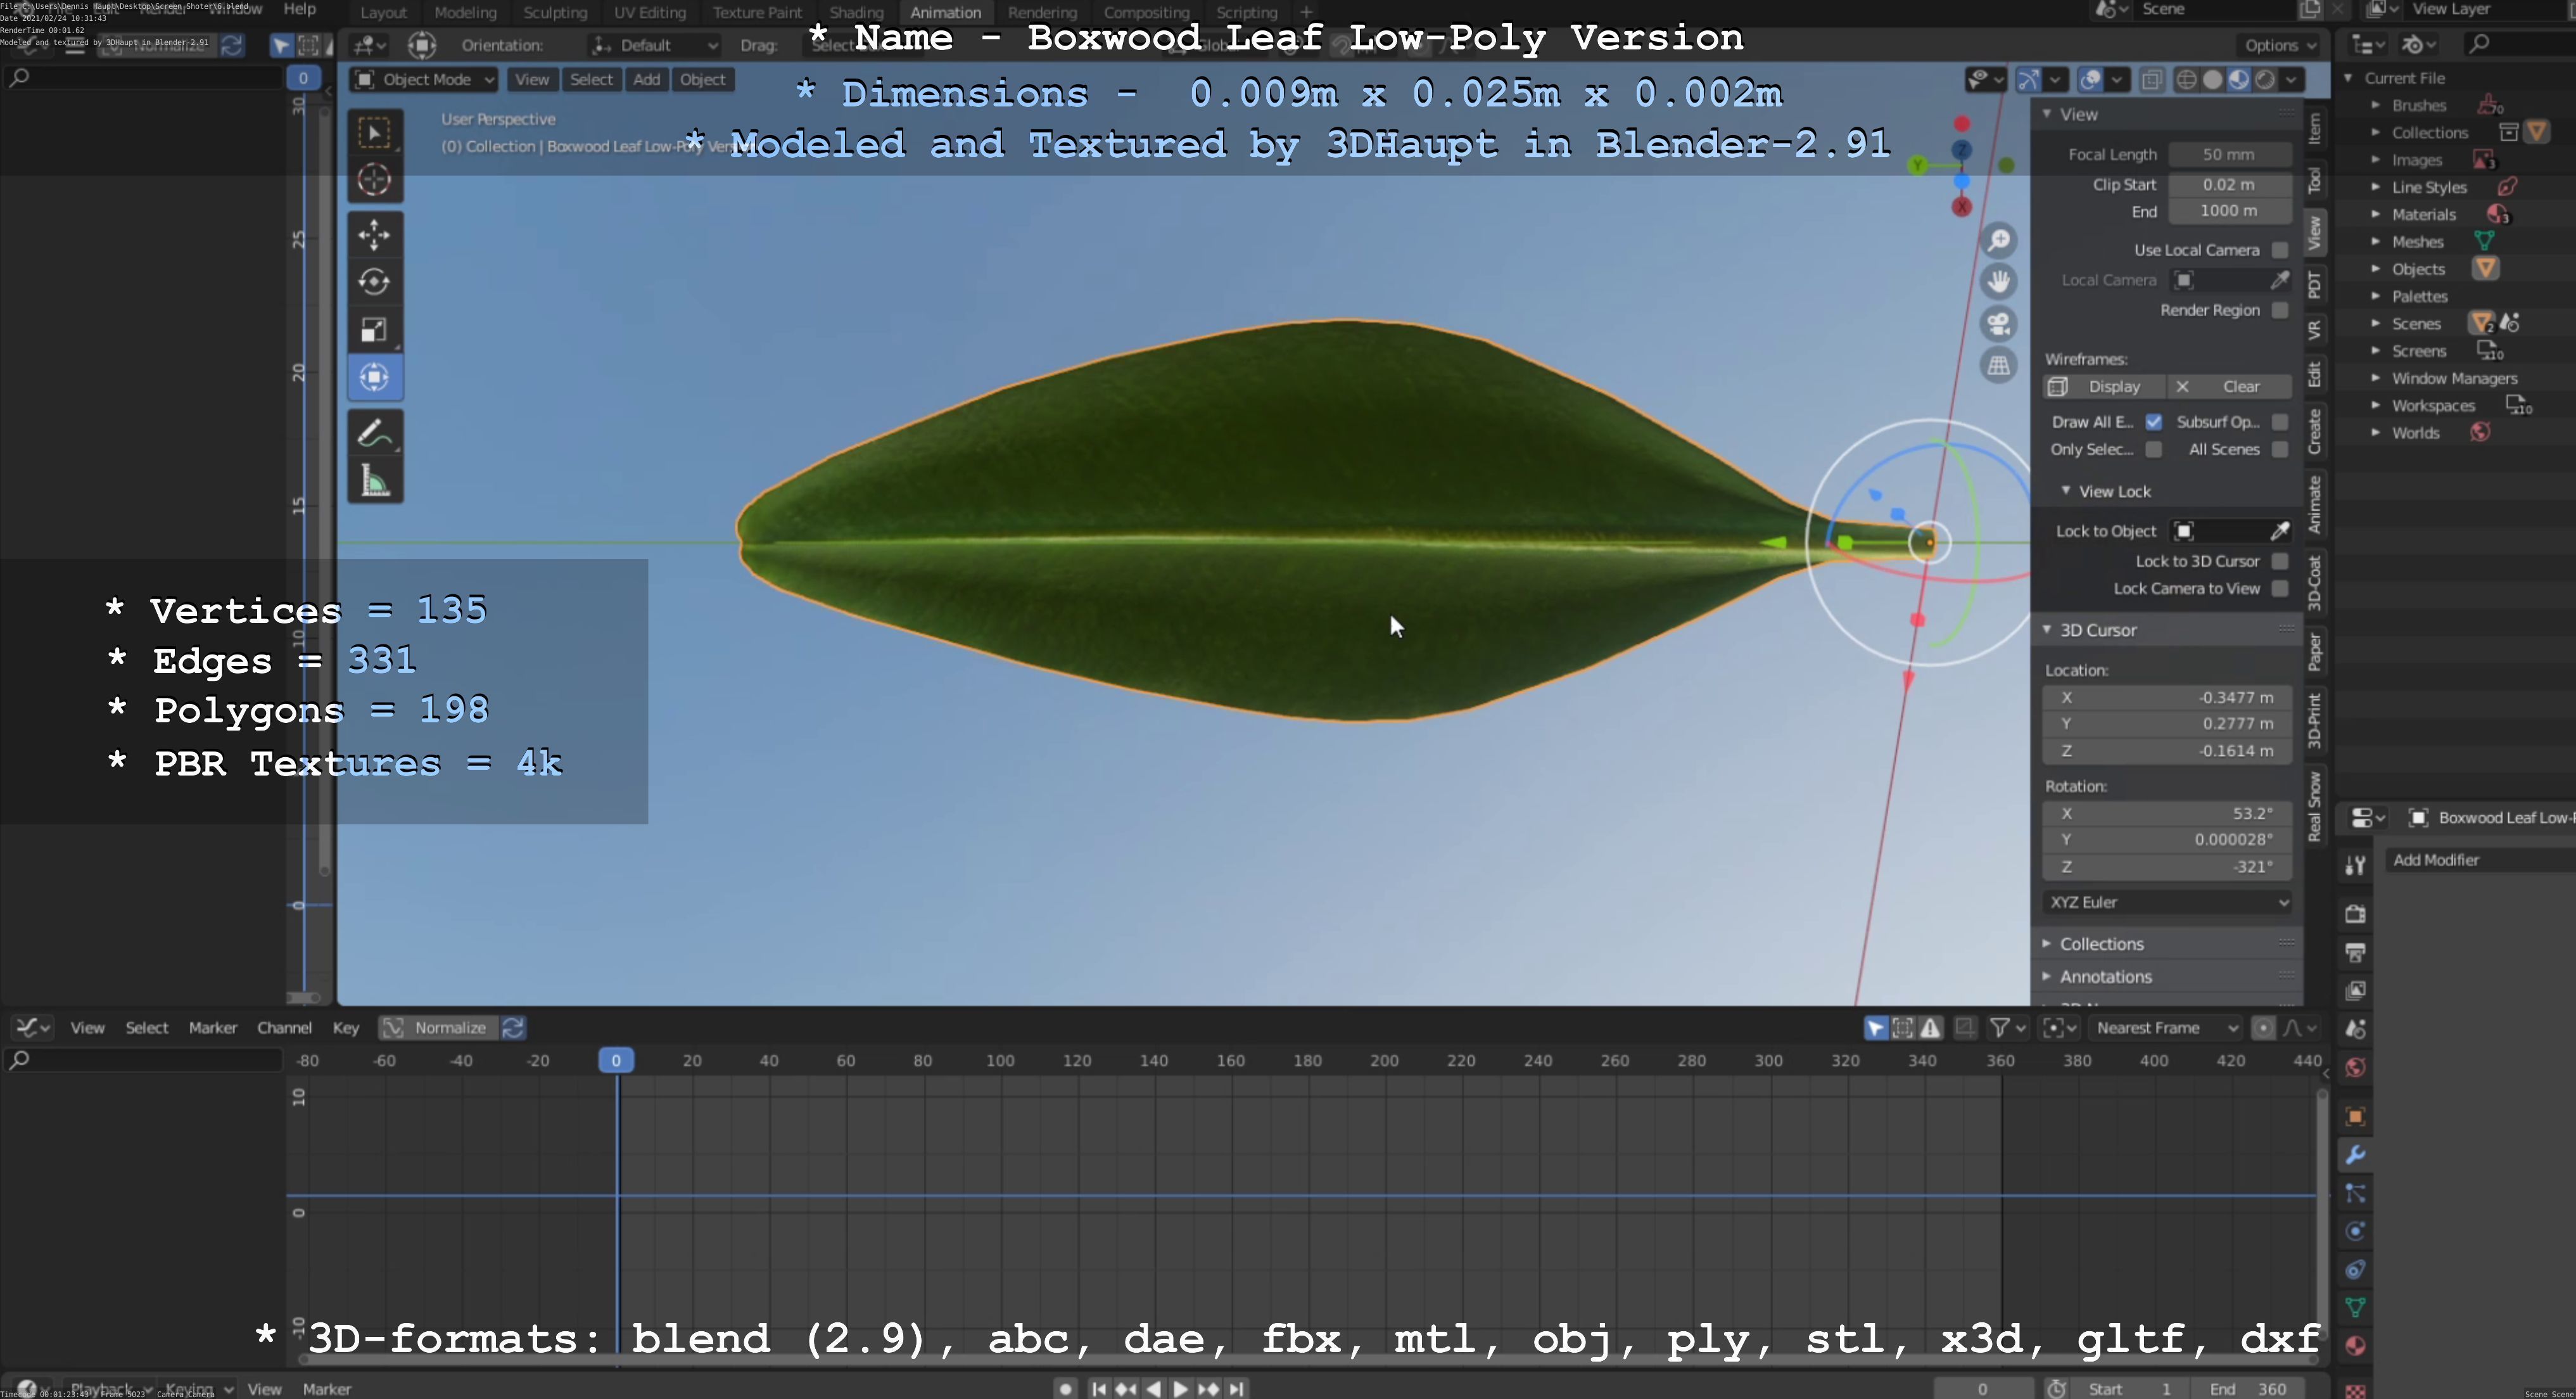Click frame 0 marker in graph editor
This screenshot has height=1399, width=2576.
[x=616, y=1060]
